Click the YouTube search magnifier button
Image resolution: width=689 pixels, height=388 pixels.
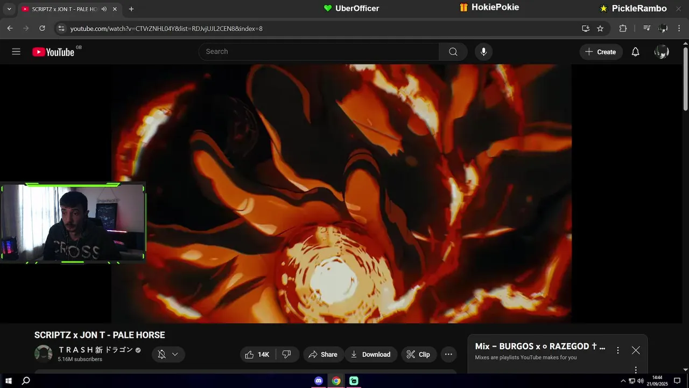tap(453, 52)
